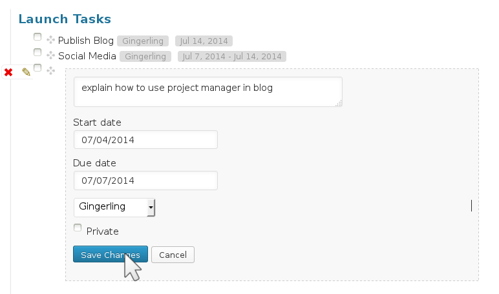Open the Publish Blog task title
499x294 pixels.
click(x=86, y=41)
